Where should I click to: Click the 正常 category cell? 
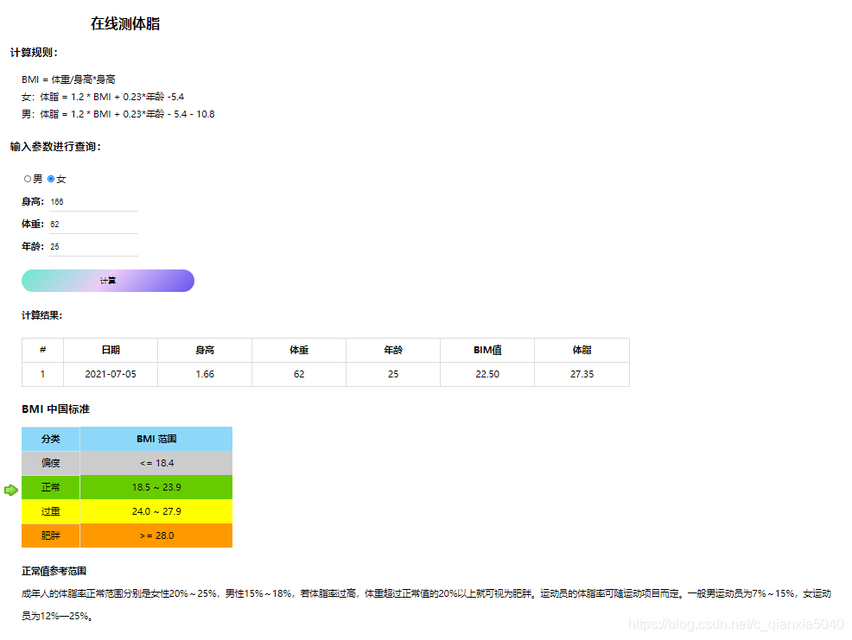[x=50, y=487]
